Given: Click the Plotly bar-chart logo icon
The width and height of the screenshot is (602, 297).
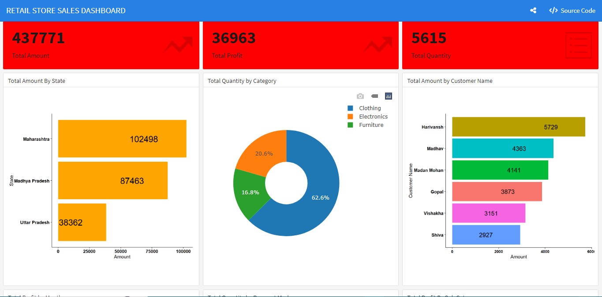Looking at the screenshot, I should click(389, 96).
